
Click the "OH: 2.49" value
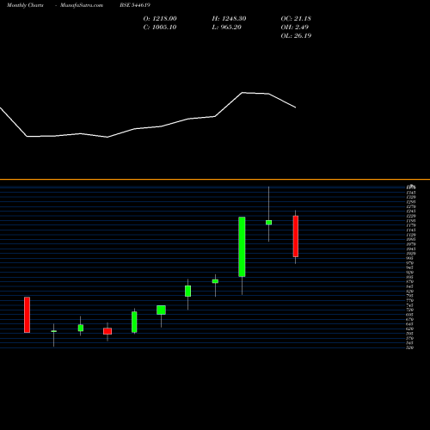point(295,28)
